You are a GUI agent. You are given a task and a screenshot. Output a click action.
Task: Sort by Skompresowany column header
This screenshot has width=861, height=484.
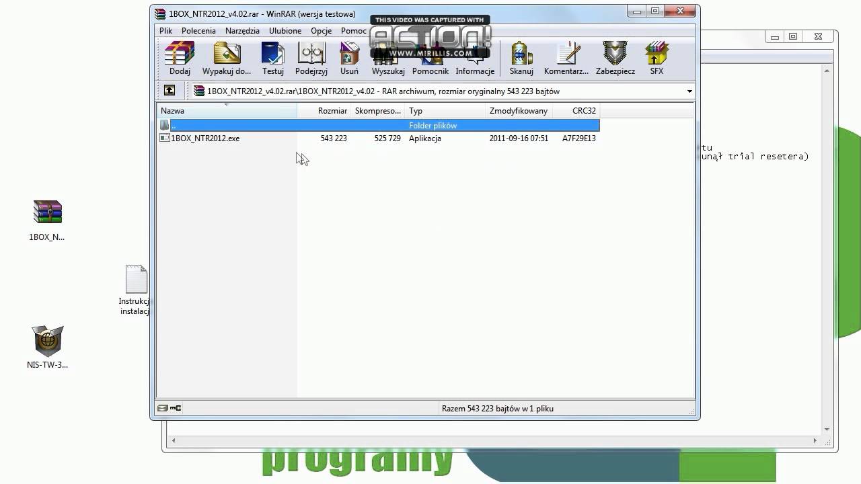(378, 111)
